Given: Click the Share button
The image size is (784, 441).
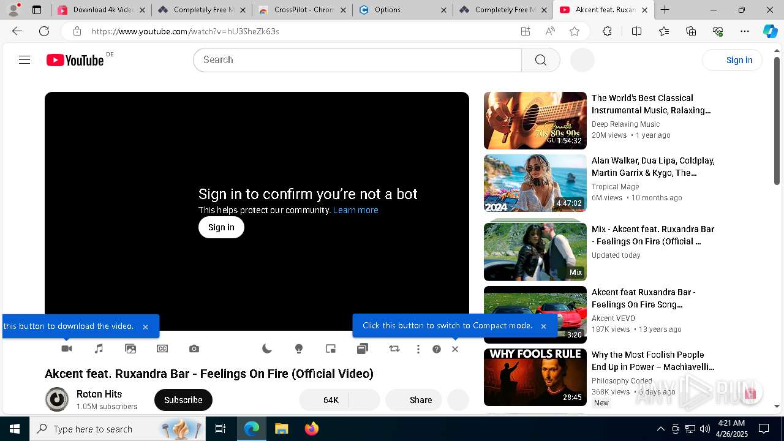Looking at the screenshot, I should (x=413, y=400).
